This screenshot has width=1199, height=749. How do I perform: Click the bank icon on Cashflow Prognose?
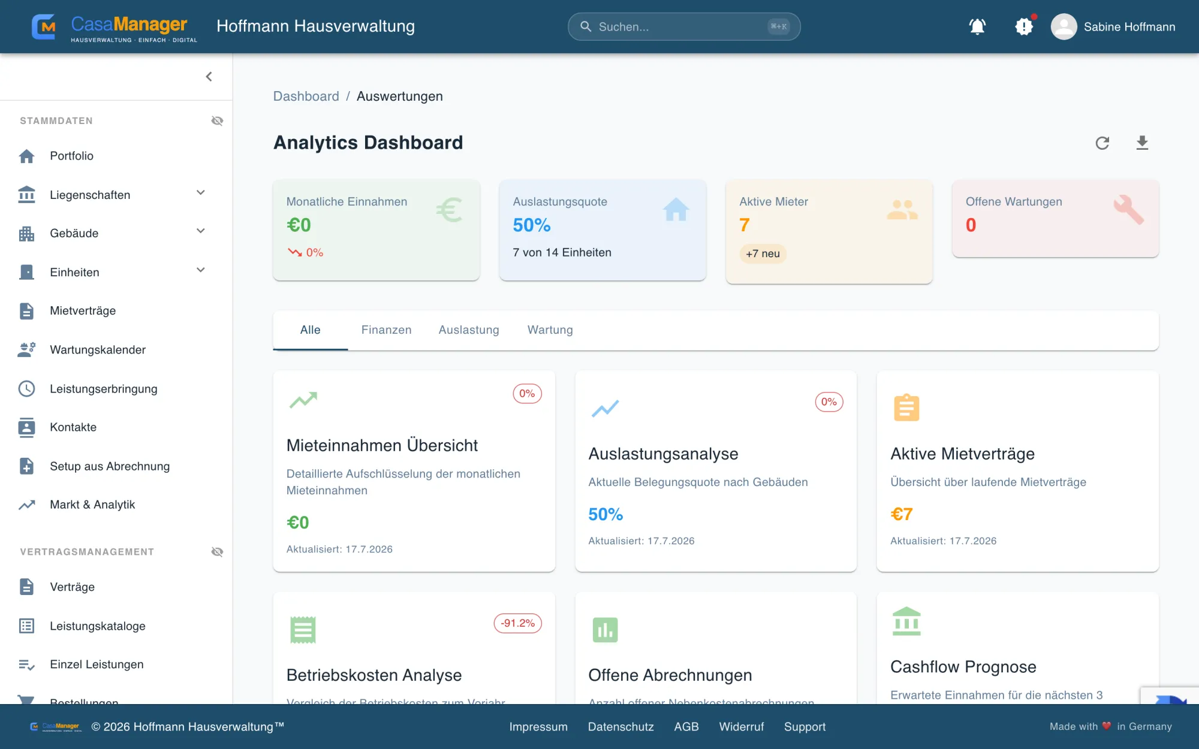click(906, 621)
